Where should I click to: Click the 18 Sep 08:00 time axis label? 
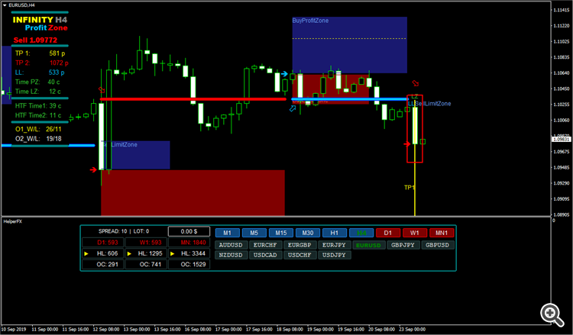(290, 330)
